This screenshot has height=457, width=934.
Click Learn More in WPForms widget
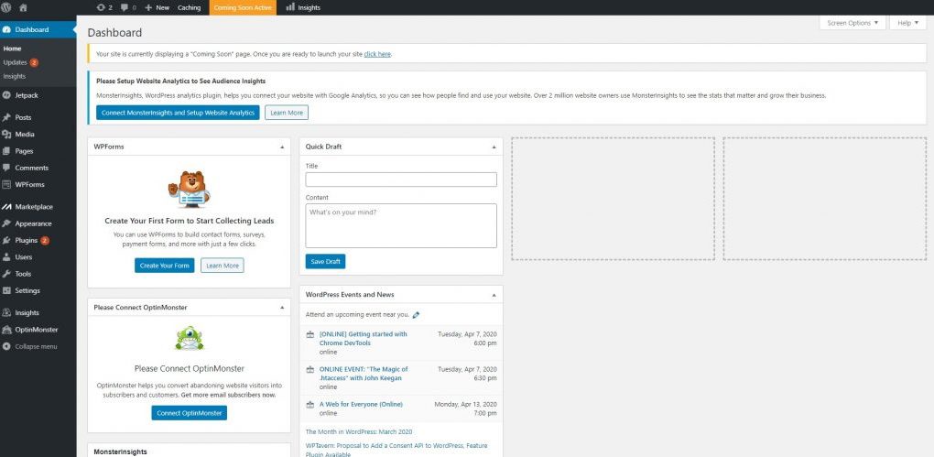223,266
